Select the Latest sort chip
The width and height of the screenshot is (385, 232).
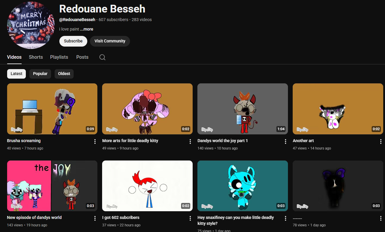[x=16, y=74]
